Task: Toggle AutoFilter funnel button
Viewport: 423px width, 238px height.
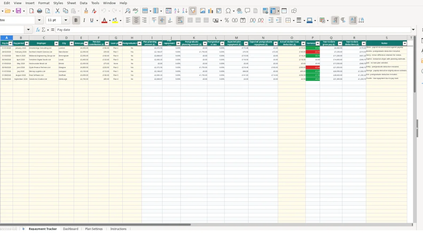Action: click(x=193, y=11)
